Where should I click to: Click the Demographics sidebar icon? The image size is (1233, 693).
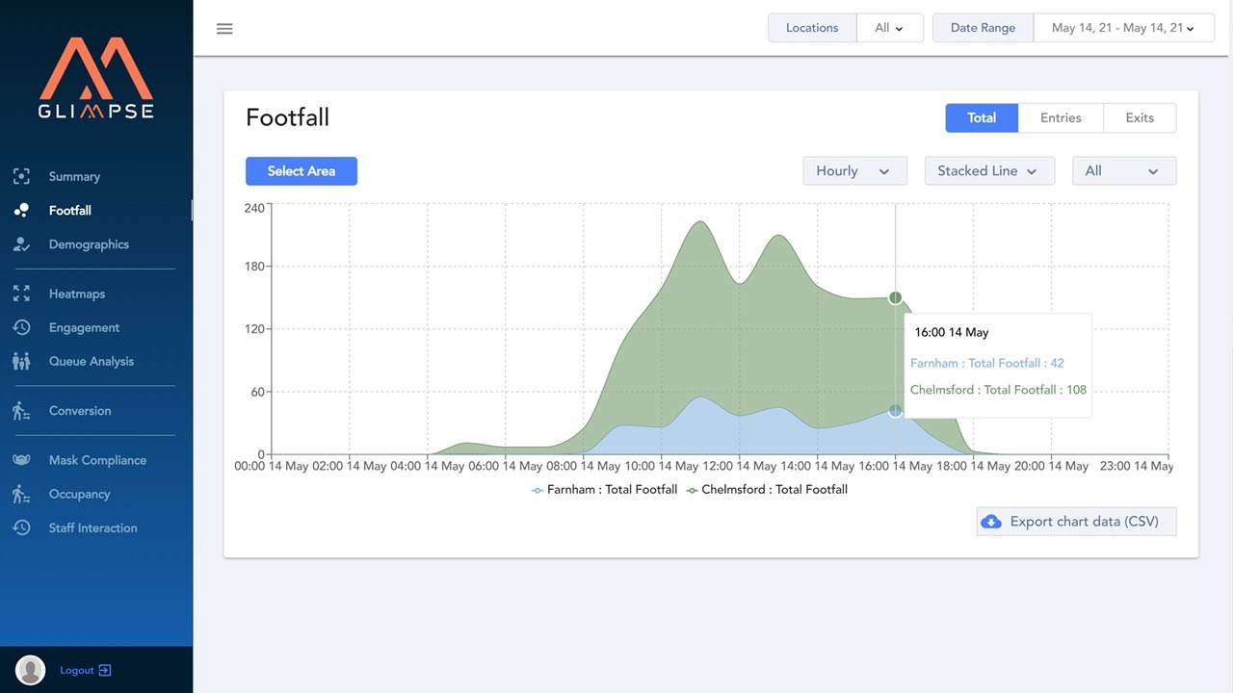tap(21, 244)
